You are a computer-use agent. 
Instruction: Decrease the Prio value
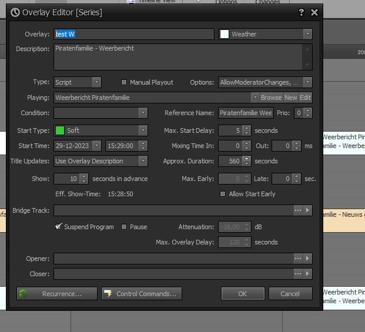(308, 115)
